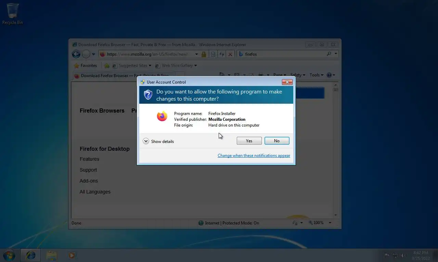Click the red Stop icon
438x262 pixels.
pyautogui.click(x=230, y=54)
